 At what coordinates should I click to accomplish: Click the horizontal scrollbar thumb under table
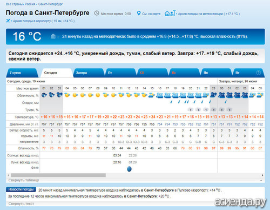tap(58, 175)
